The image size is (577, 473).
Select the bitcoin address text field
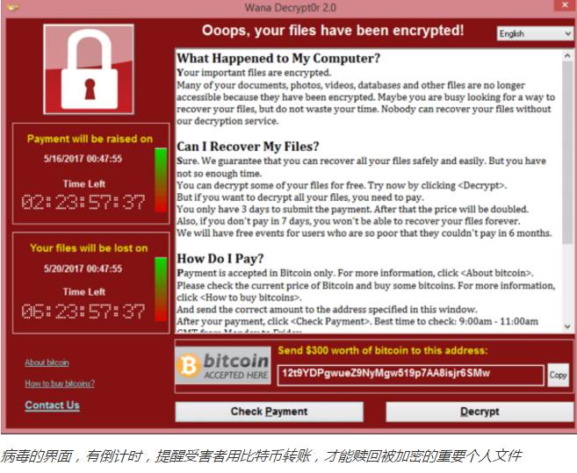pyautogui.click(x=410, y=375)
